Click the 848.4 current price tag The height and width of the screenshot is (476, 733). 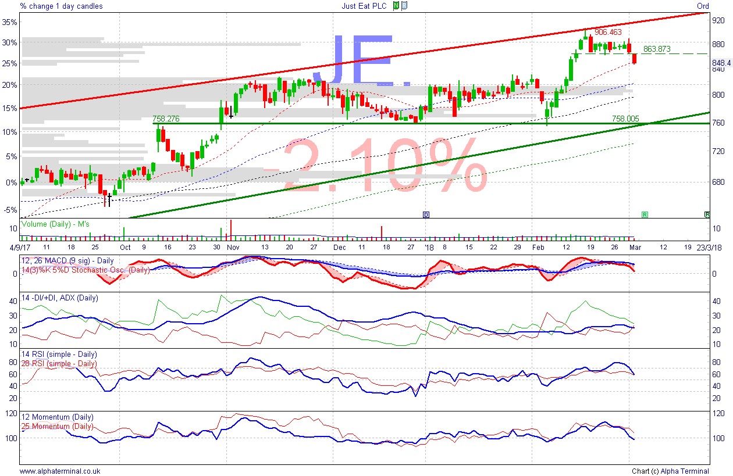click(x=721, y=63)
